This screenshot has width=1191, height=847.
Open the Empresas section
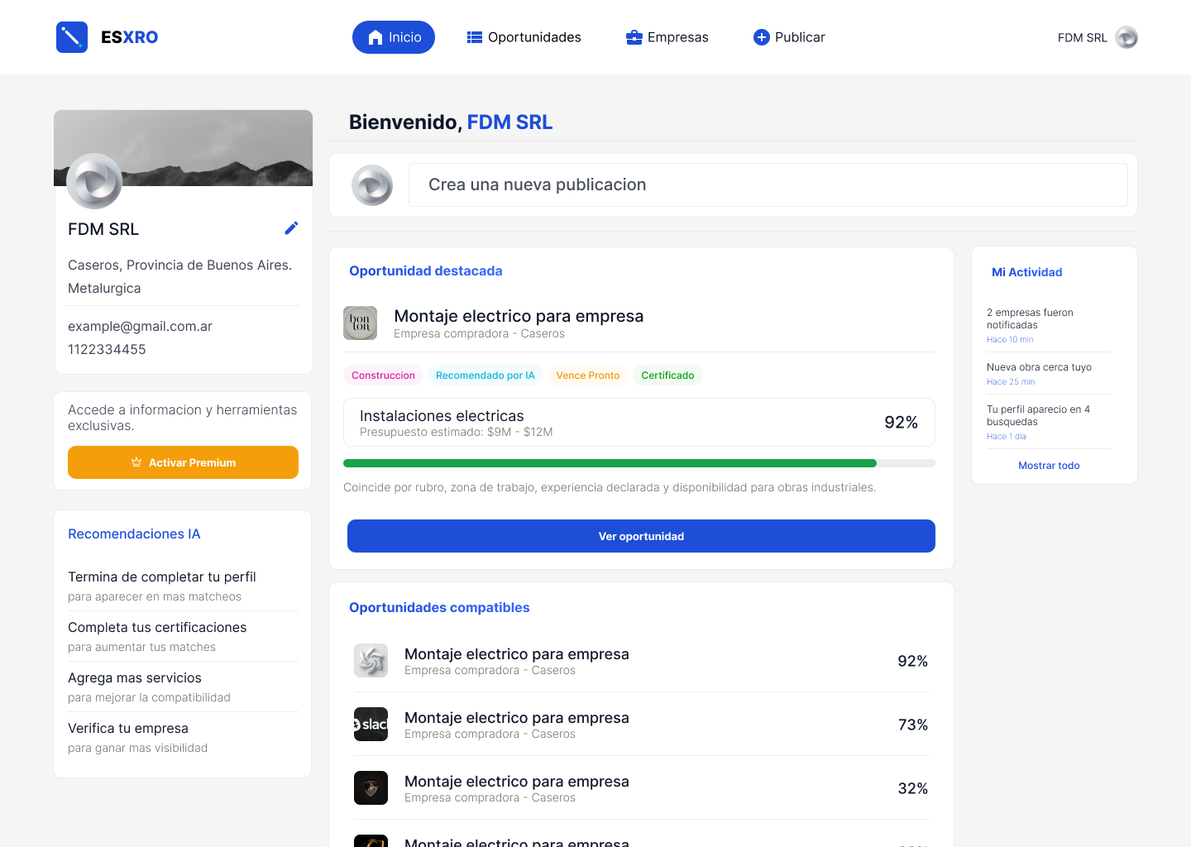pyautogui.click(x=667, y=37)
